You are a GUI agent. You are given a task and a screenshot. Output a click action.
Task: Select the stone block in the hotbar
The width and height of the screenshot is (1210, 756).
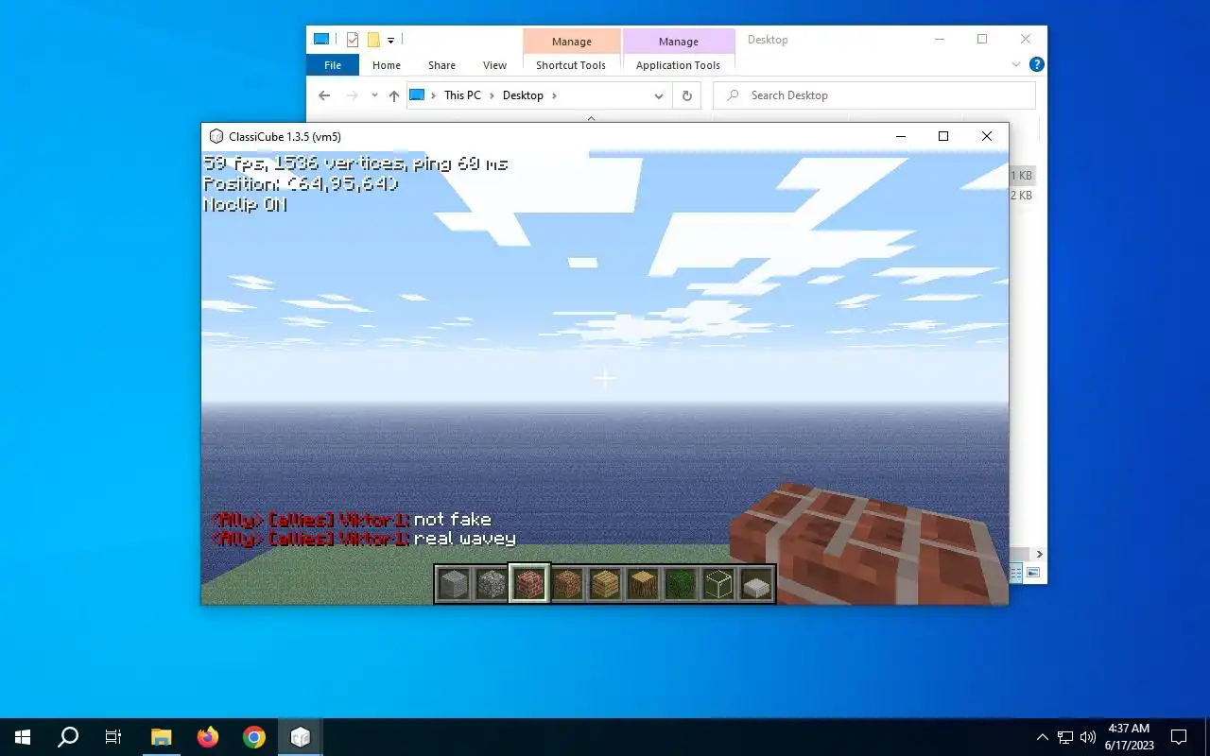tap(454, 585)
